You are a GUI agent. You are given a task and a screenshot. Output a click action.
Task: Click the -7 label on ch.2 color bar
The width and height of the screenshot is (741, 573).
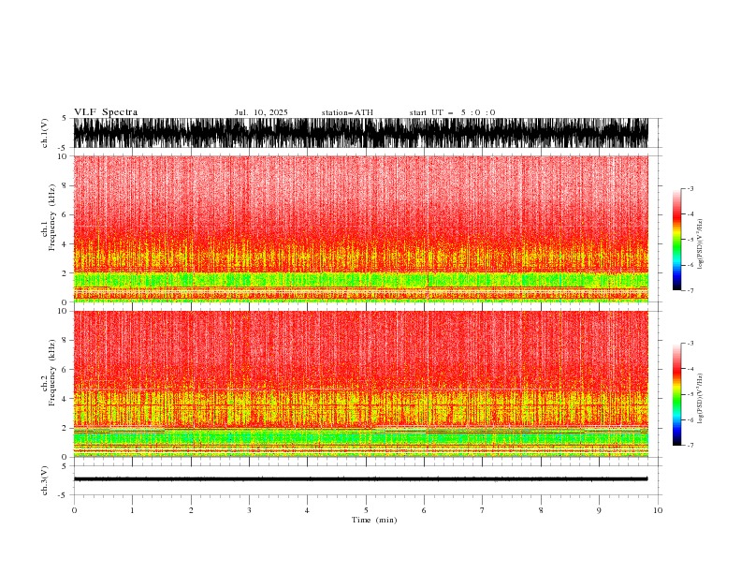pyautogui.click(x=690, y=445)
